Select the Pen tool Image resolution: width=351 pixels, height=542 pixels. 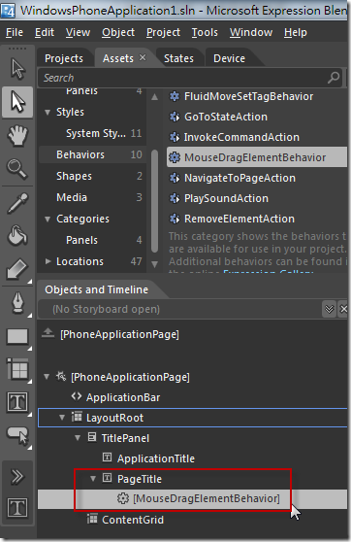pos(17,303)
